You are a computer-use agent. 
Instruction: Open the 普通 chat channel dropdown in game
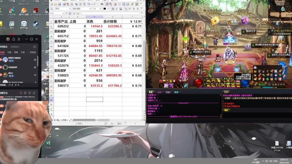coord(151,92)
